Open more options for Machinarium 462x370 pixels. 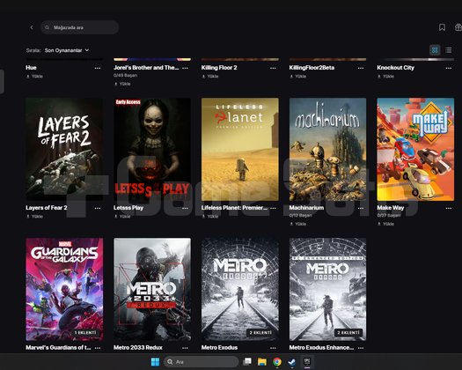coord(361,208)
